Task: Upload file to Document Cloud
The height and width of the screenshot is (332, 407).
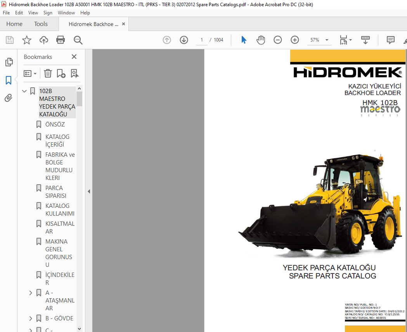Action: (x=43, y=40)
